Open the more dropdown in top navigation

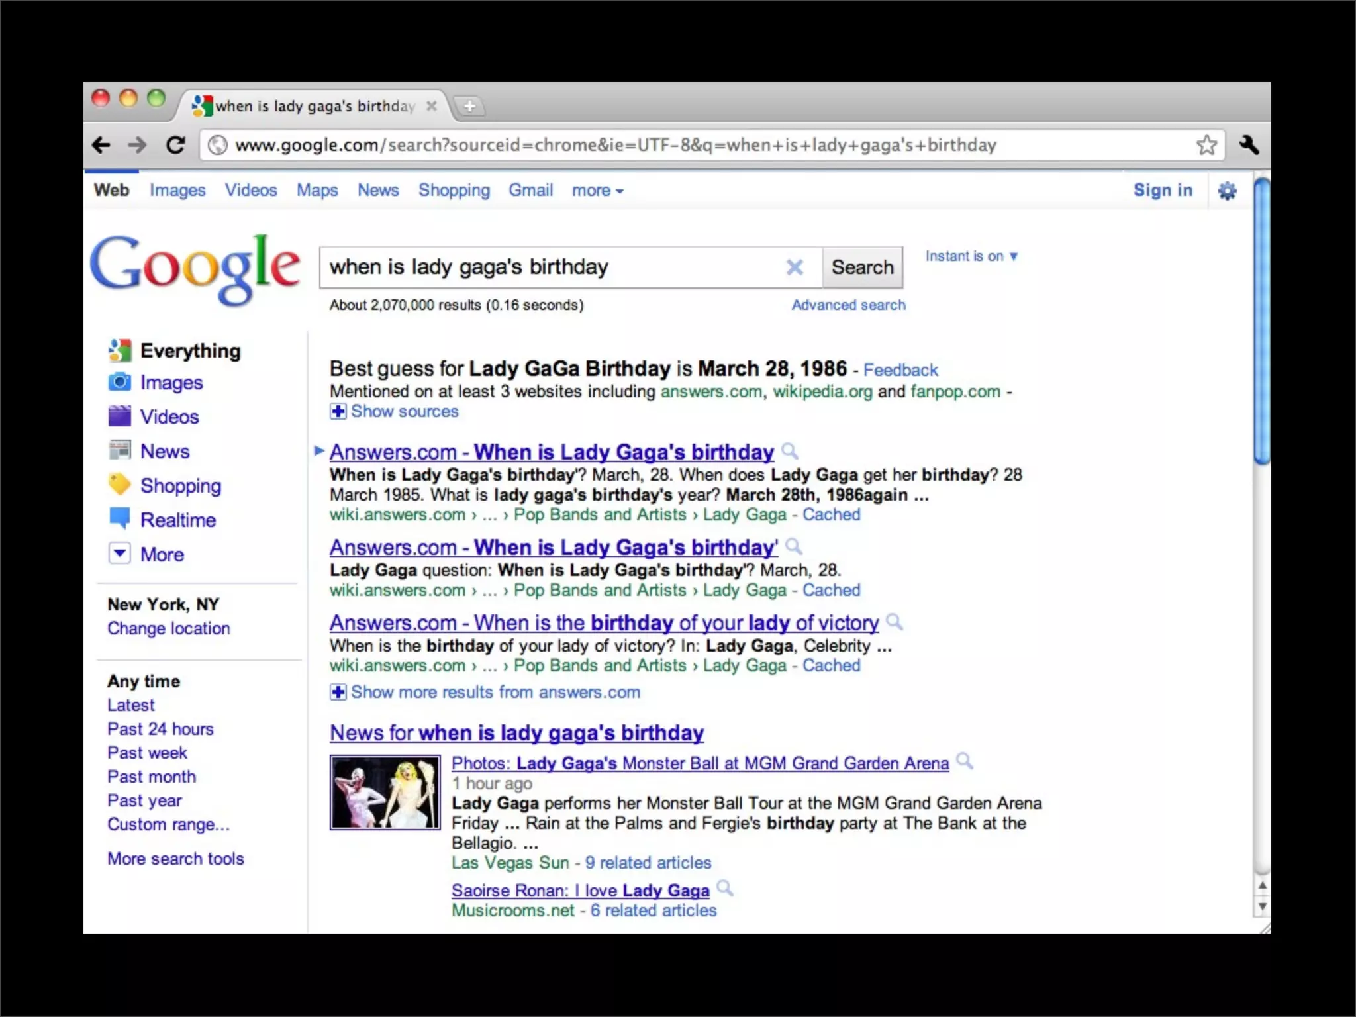tap(597, 191)
